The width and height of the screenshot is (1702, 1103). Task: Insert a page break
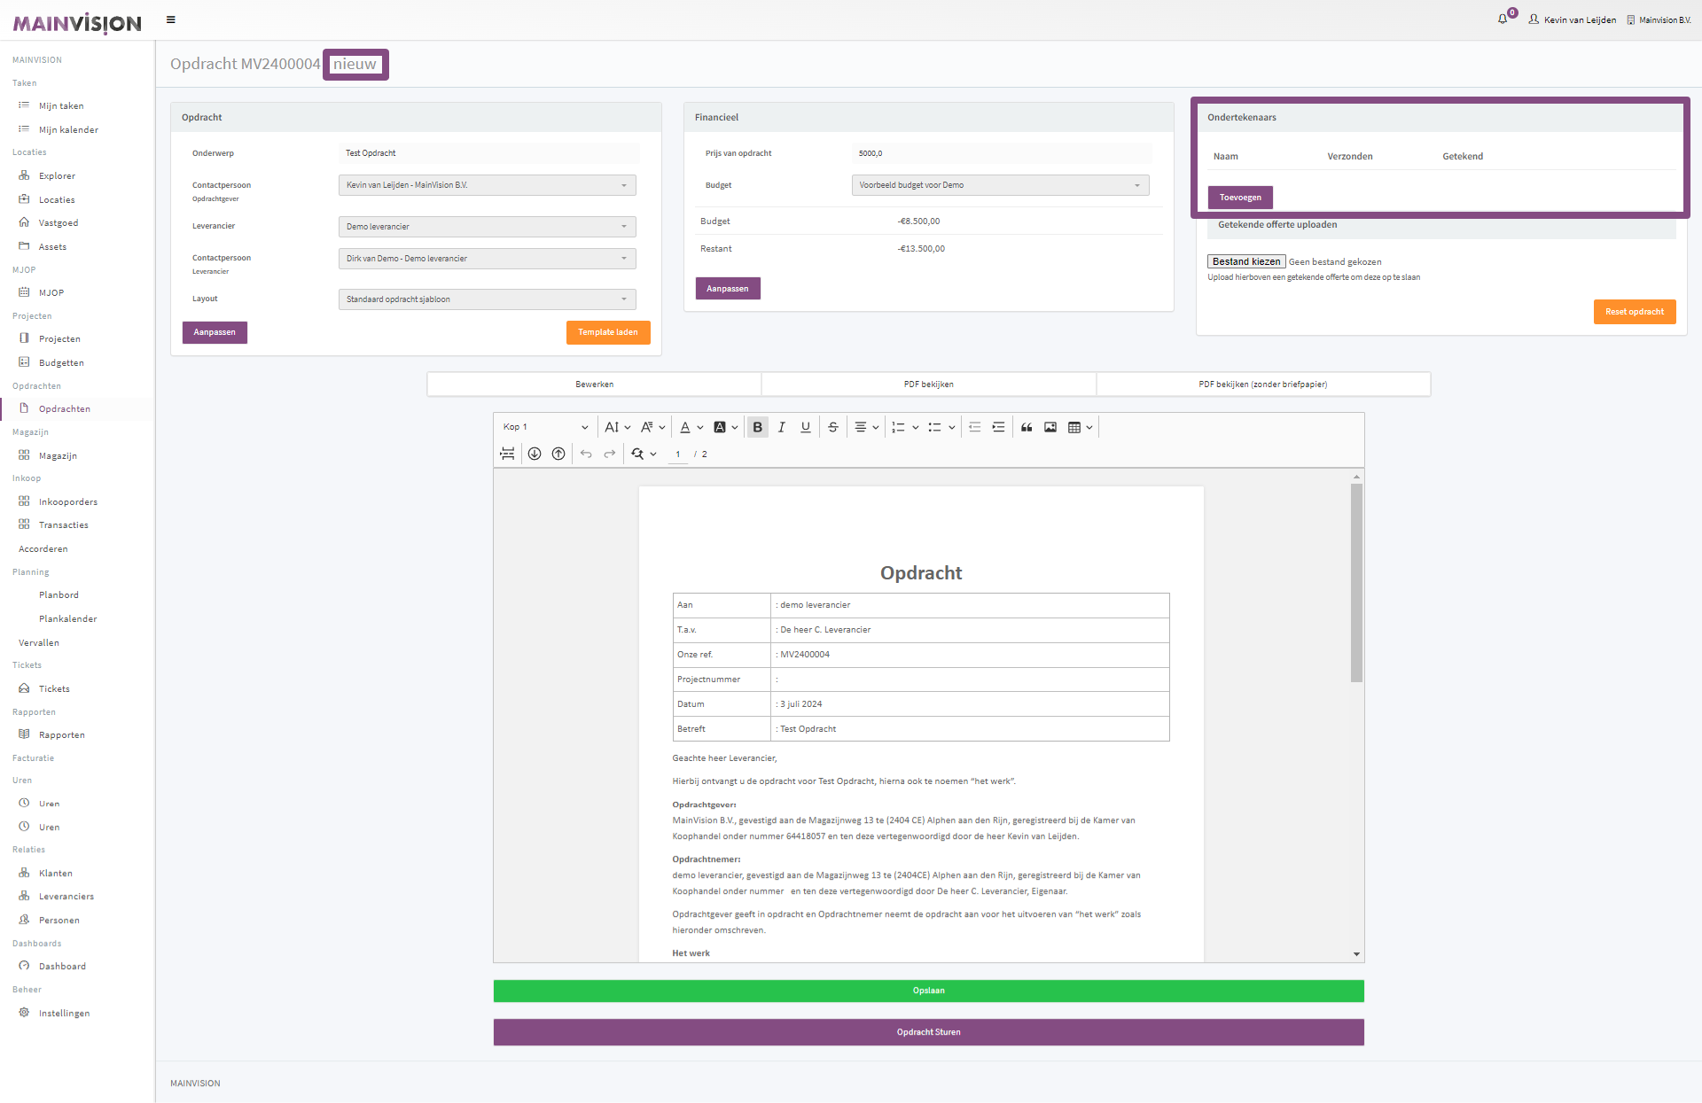click(x=507, y=454)
